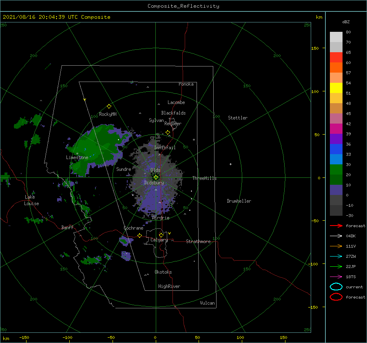
Task: Click the Composite_Reflectivity title text
Action: [183, 6]
